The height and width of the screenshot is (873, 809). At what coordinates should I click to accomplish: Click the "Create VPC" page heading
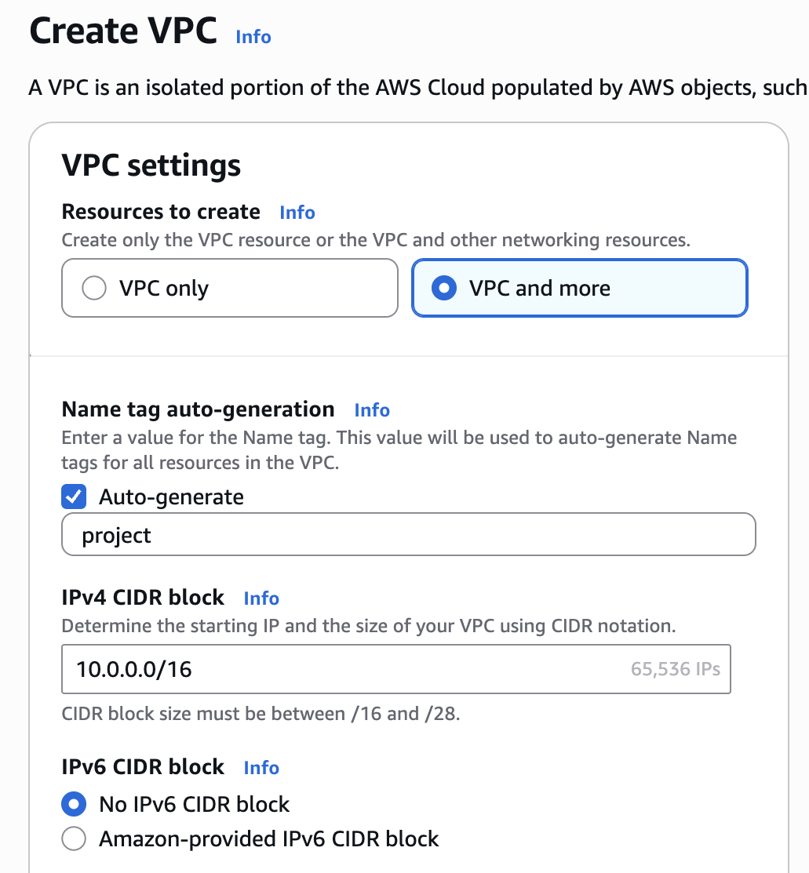tap(123, 32)
